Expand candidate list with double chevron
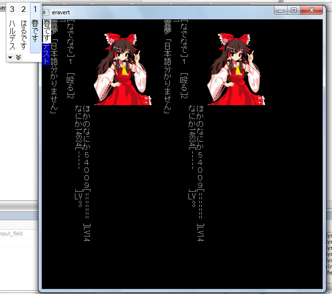 point(18,58)
